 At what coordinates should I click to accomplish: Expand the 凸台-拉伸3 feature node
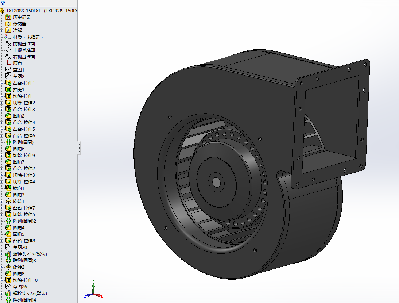tap(2, 110)
